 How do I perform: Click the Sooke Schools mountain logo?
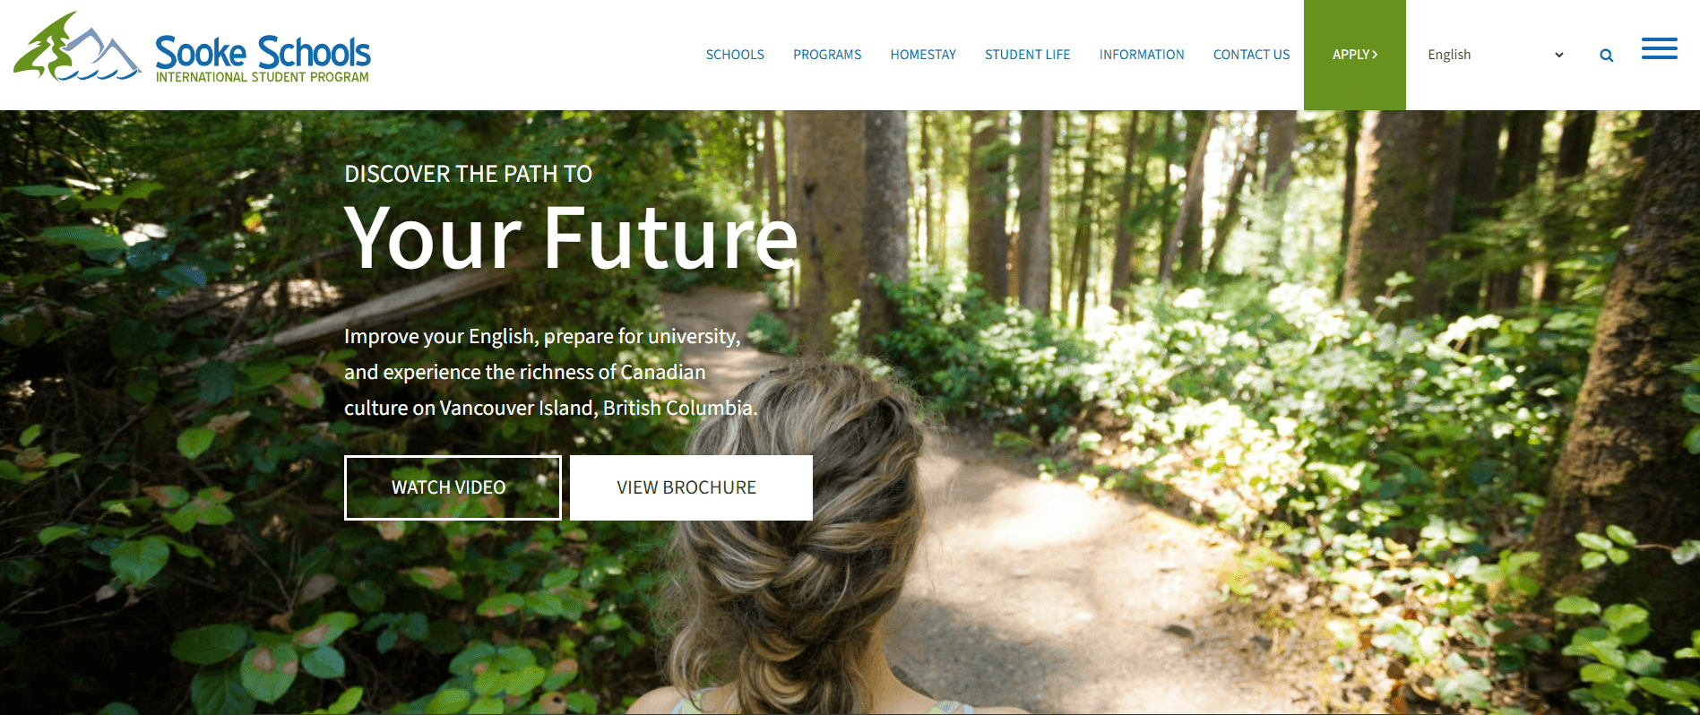click(77, 47)
